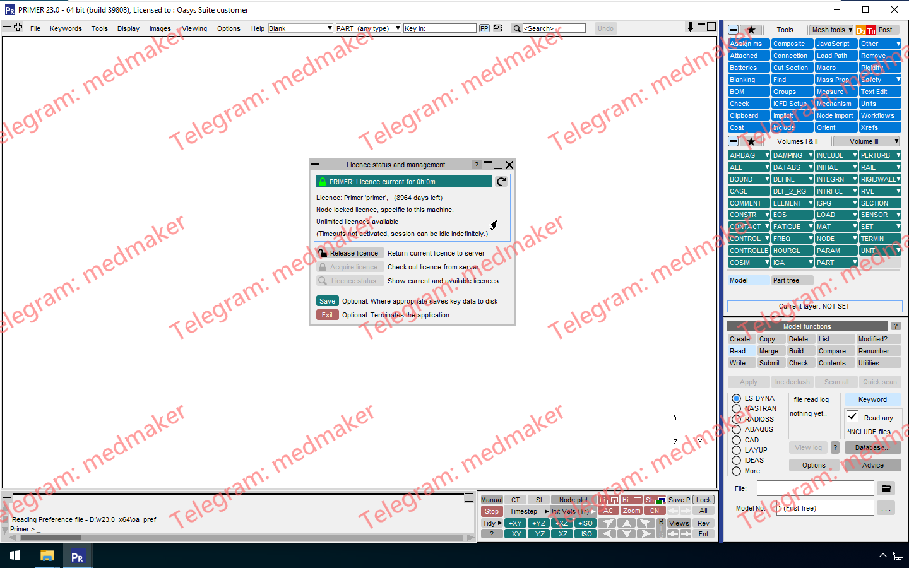This screenshot has height=568, width=909.
Task: Click the right arrow view rotate button
Action: pyautogui.click(x=646, y=534)
